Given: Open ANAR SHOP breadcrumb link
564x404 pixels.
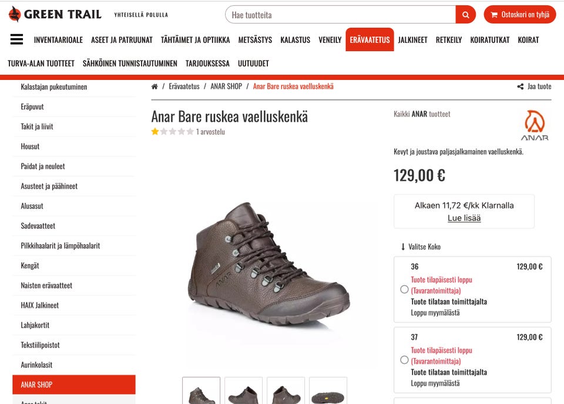Looking at the screenshot, I should (x=226, y=86).
